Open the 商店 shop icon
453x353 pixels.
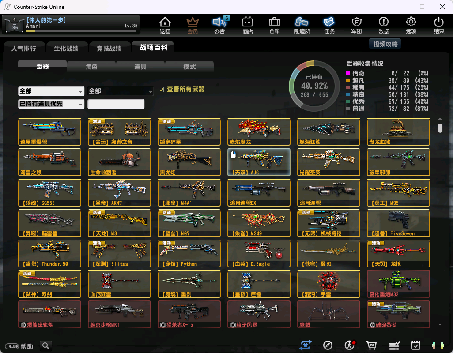[x=248, y=25]
